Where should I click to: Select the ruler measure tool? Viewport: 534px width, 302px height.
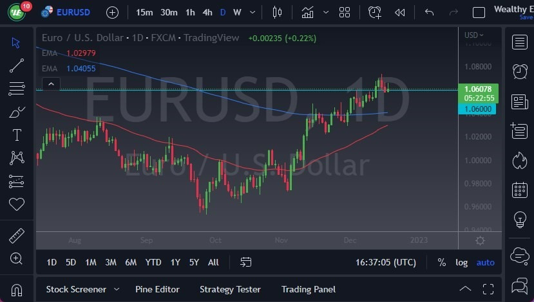coord(16,235)
